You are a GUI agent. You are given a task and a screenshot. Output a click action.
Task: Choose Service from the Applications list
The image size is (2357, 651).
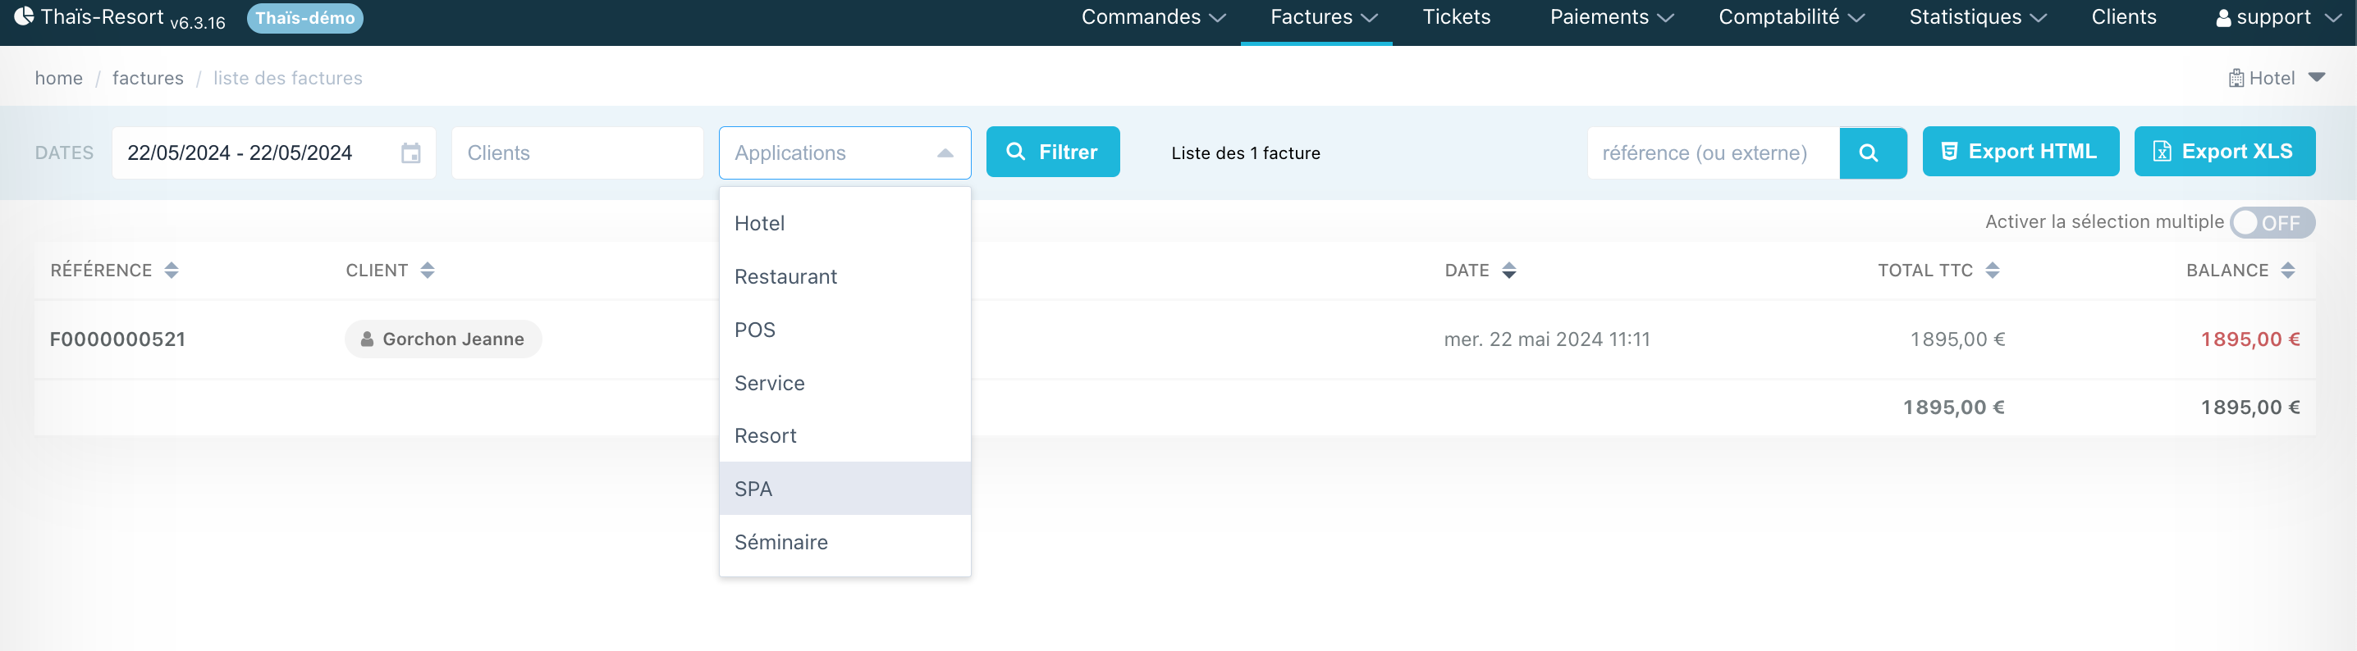[x=844, y=382]
